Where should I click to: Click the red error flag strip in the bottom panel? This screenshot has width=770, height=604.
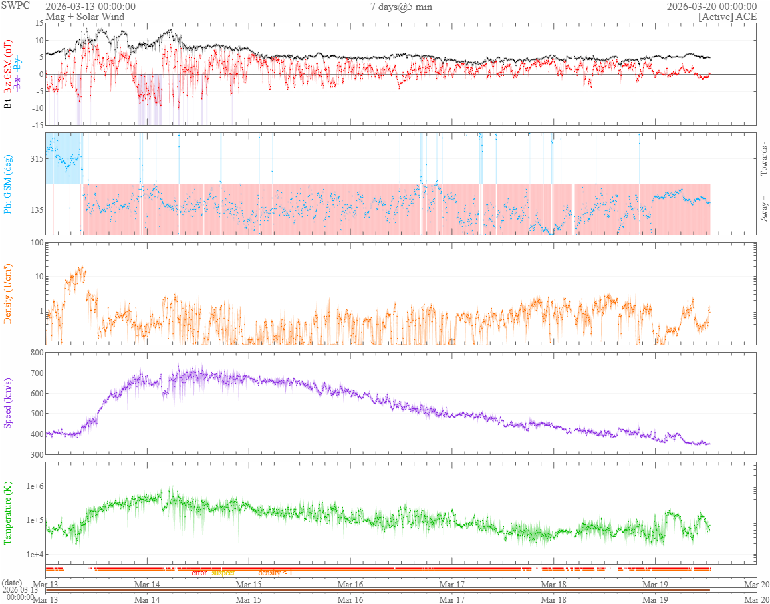pyautogui.click(x=378, y=568)
